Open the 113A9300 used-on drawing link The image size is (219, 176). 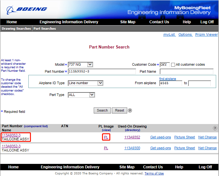pos(132,148)
